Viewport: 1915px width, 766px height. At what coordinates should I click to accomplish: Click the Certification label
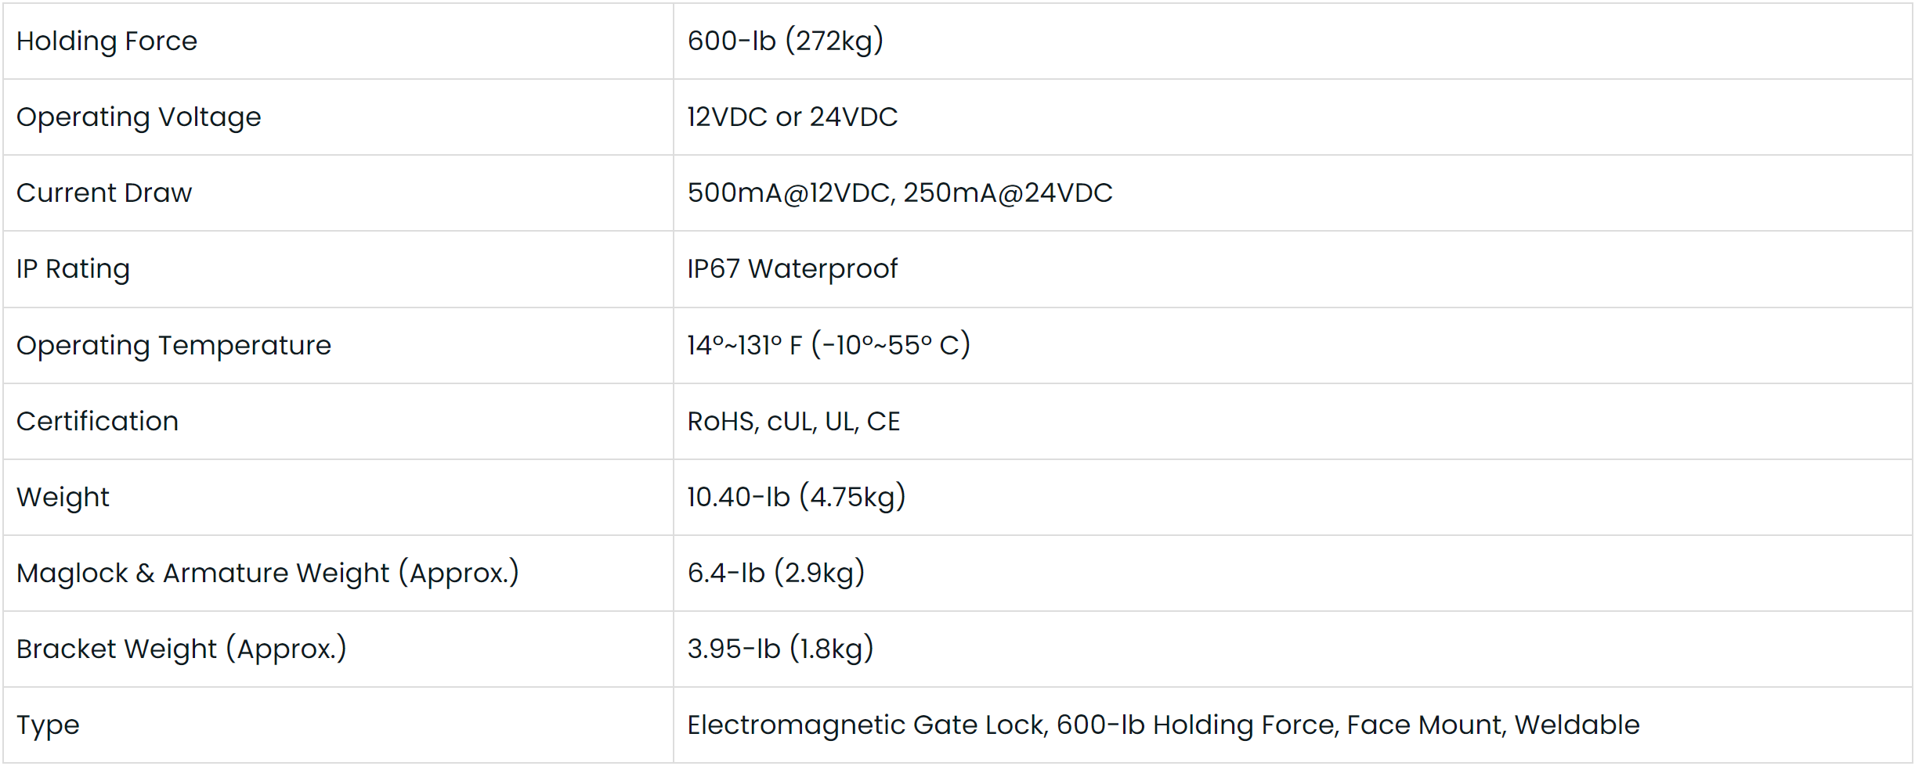click(x=97, y=421)
